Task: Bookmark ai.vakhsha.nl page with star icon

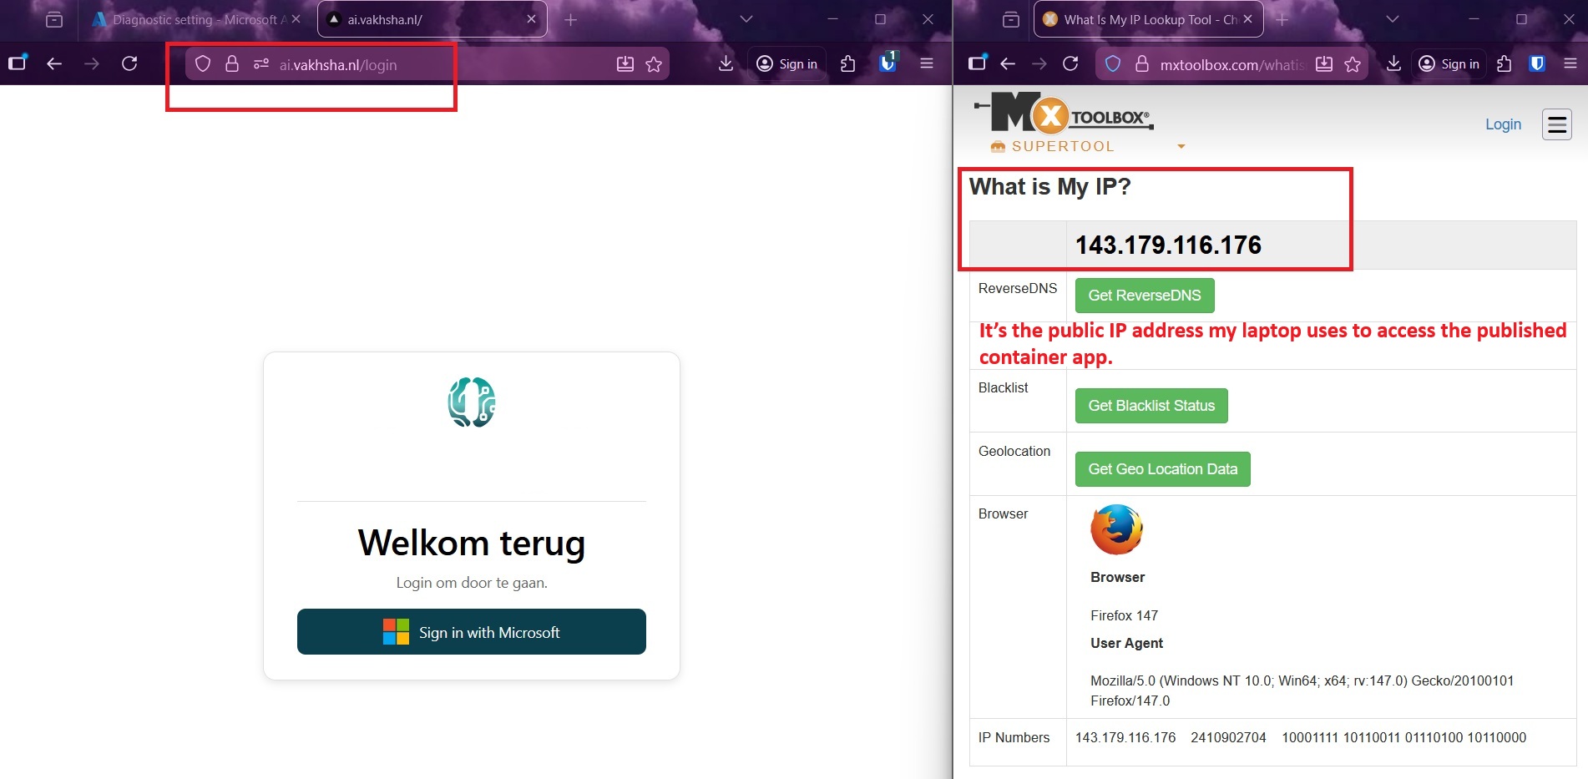Action: pos(654,64)
